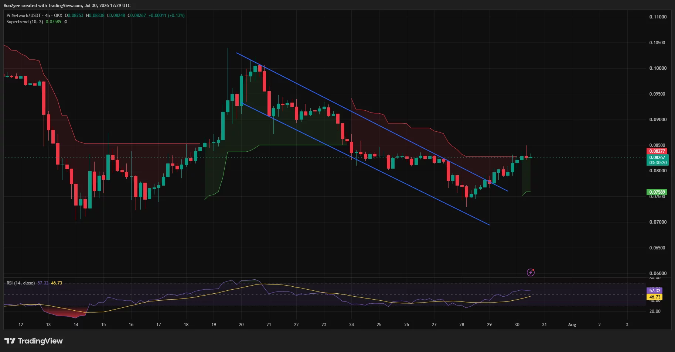Screen dimensions: 675x352
Task: Click the green 0.08267 current price label
Action: pos(657,158)
